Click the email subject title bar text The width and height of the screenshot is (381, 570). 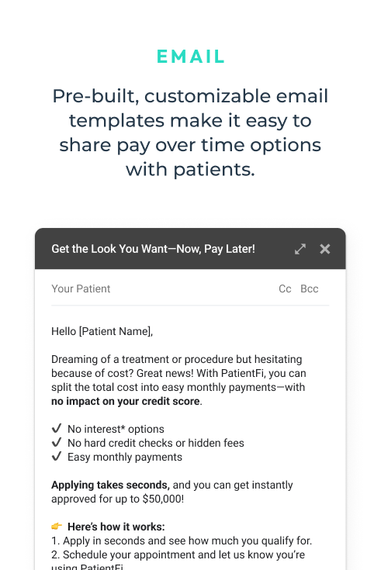pos(153,249)
